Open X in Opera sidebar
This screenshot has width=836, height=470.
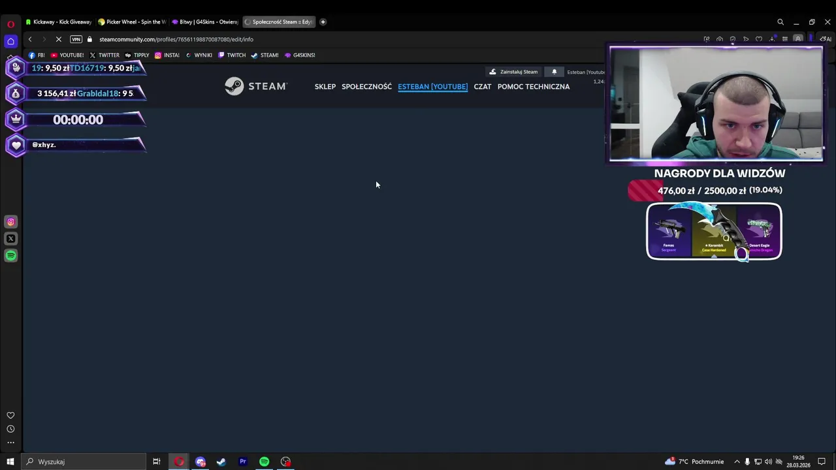click(10, 239)
